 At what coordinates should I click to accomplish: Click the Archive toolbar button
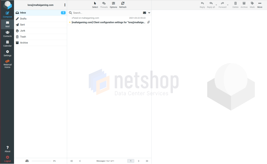tap(244, 5)
